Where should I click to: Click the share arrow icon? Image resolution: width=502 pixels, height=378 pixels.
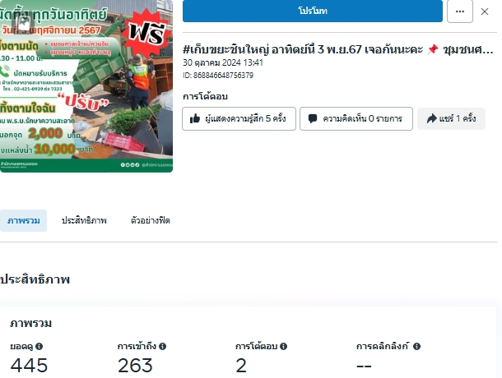point(431,118)
